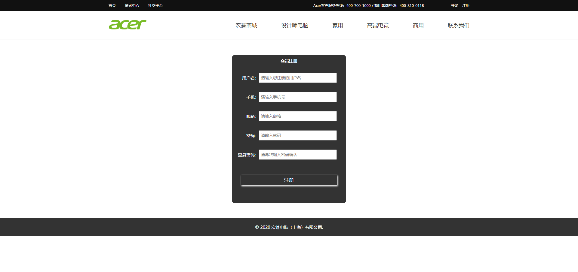Open the 联系我们 navigation menu
This screenshot has height=272, width=578.
[x=459, y=26]
